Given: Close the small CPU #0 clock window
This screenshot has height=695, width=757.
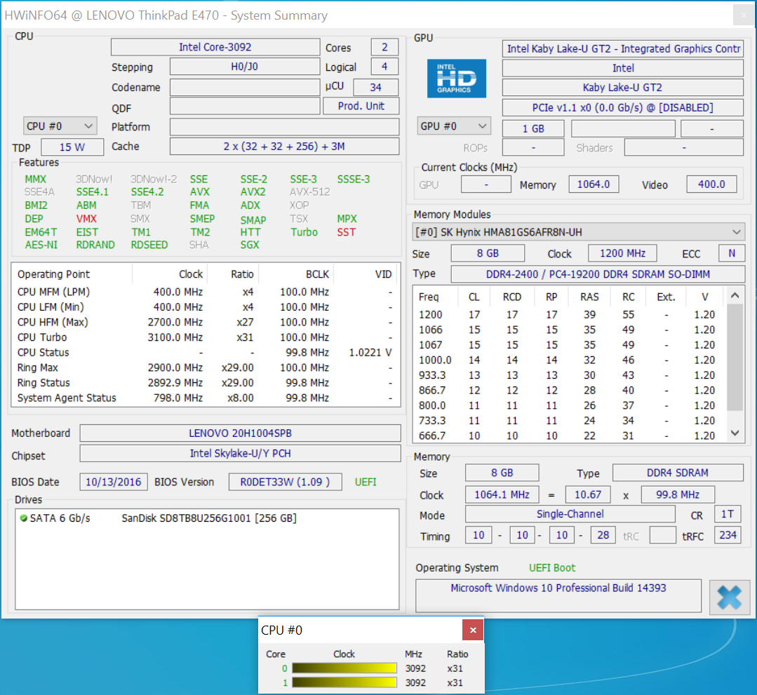Looking at the screenshot, I should tap(473, 630).
